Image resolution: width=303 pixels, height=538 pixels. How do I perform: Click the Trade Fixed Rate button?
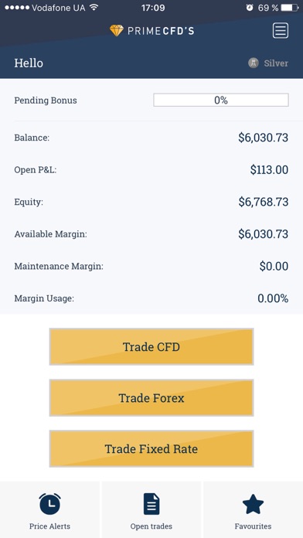coord(151,449)
